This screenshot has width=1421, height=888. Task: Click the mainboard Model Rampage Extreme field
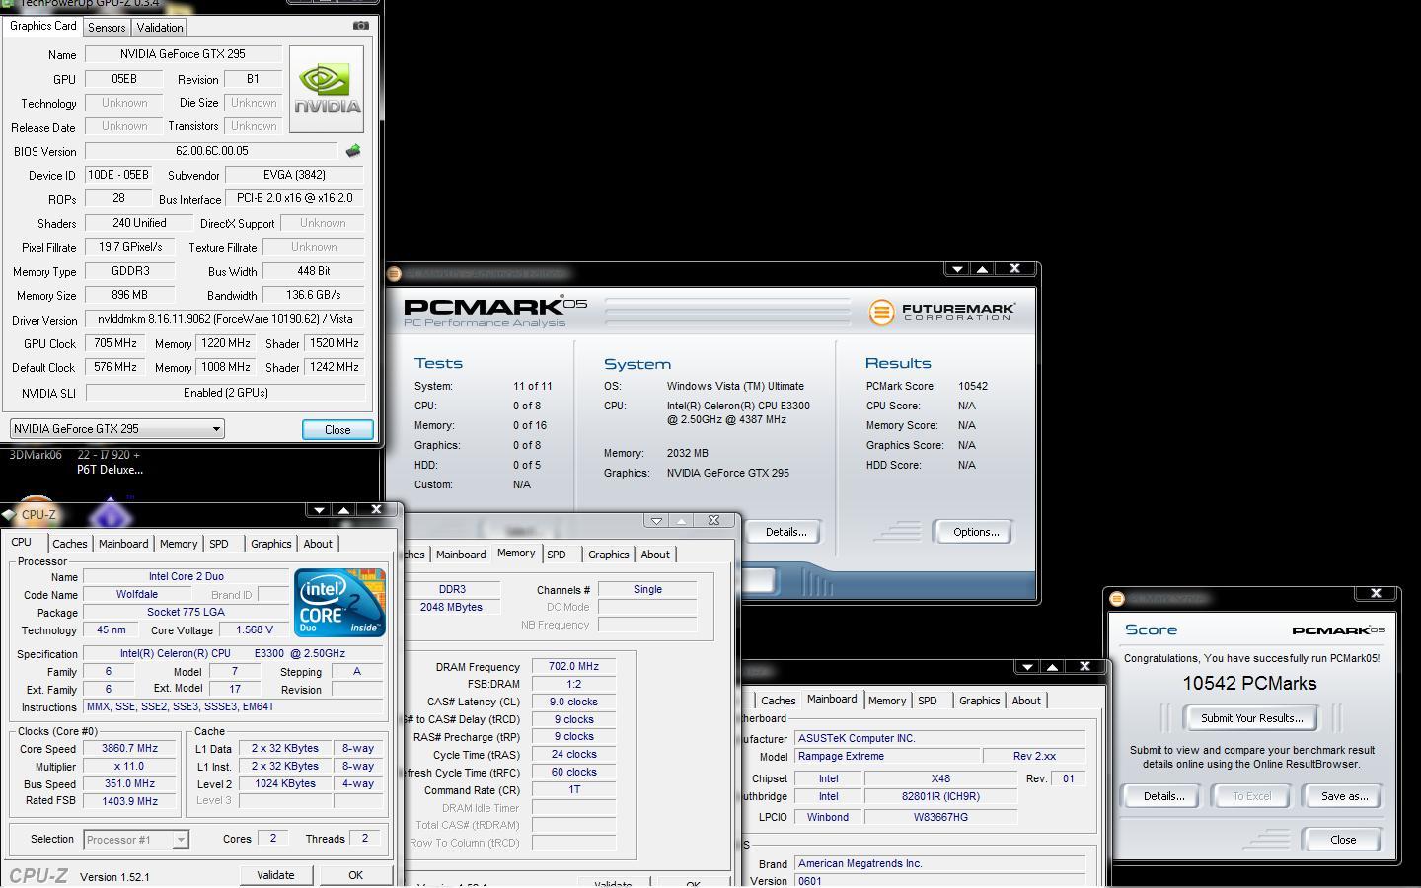(x=888, y=756)
